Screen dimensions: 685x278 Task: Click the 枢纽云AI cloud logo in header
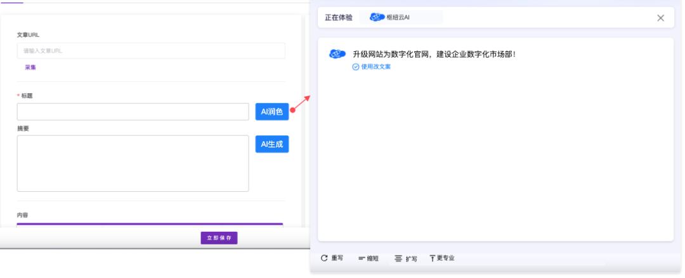(377, 18)
